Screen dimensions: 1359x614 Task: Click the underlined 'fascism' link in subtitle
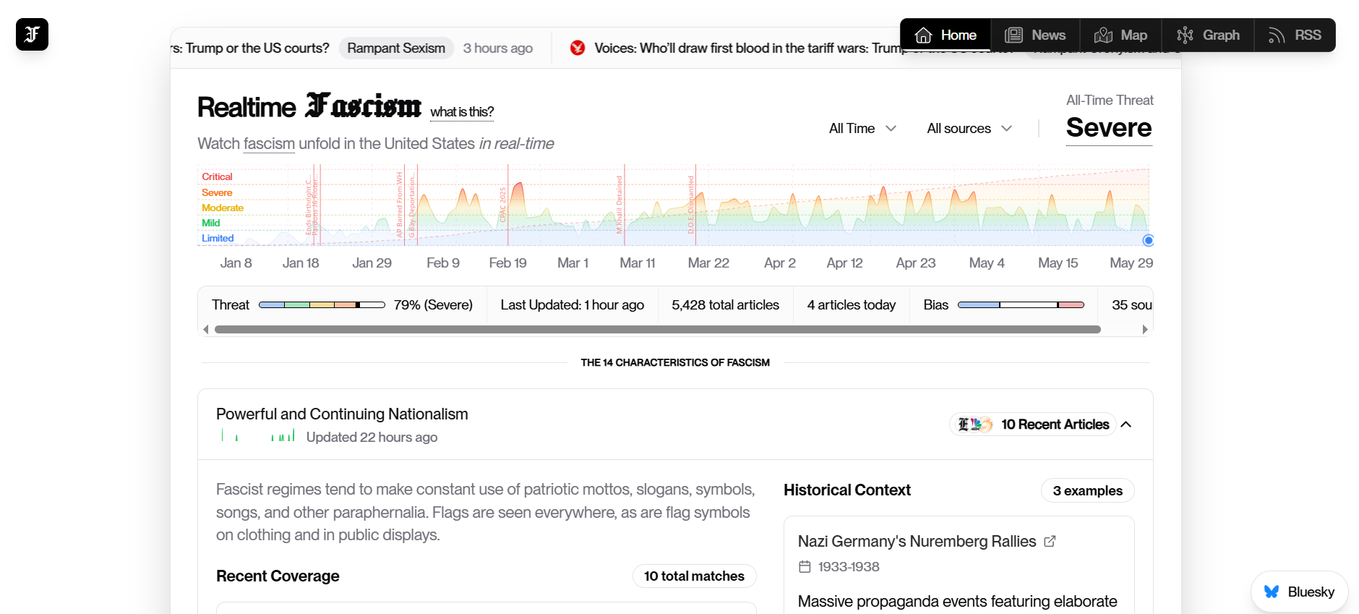click(x=269, y=143)
